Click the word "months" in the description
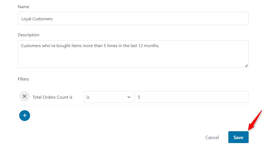This screenshot has width=270, height=152. click(x=151, y=46)
